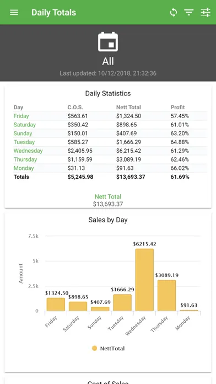Open the hamburger navigation menu

point(14,13)
